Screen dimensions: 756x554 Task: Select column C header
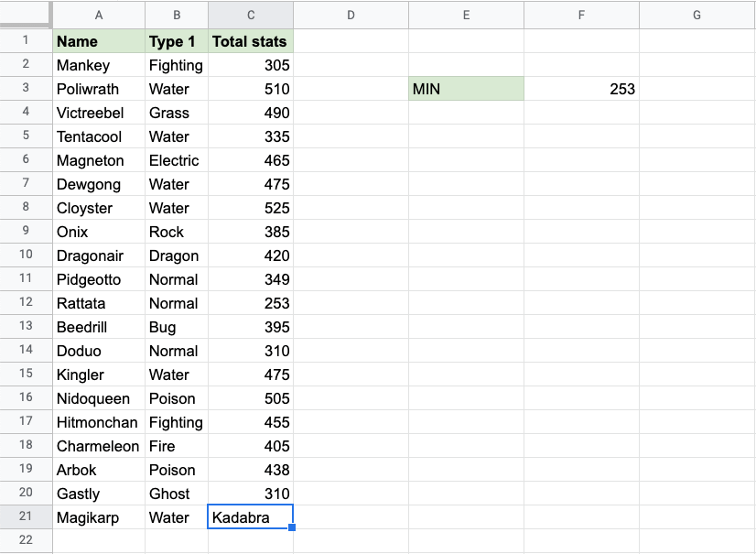[251, 15]
